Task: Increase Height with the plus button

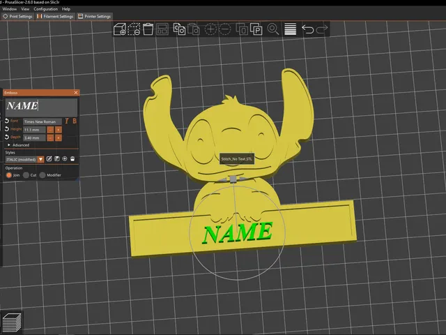Action: [59, 130]
